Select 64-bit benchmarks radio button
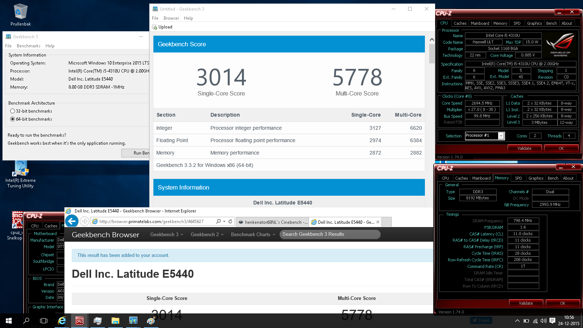This screenshot has width=583, height=328. tap(13, 119)
